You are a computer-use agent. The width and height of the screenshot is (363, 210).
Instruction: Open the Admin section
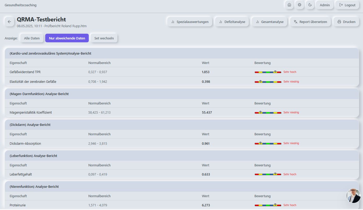[325, 5]
